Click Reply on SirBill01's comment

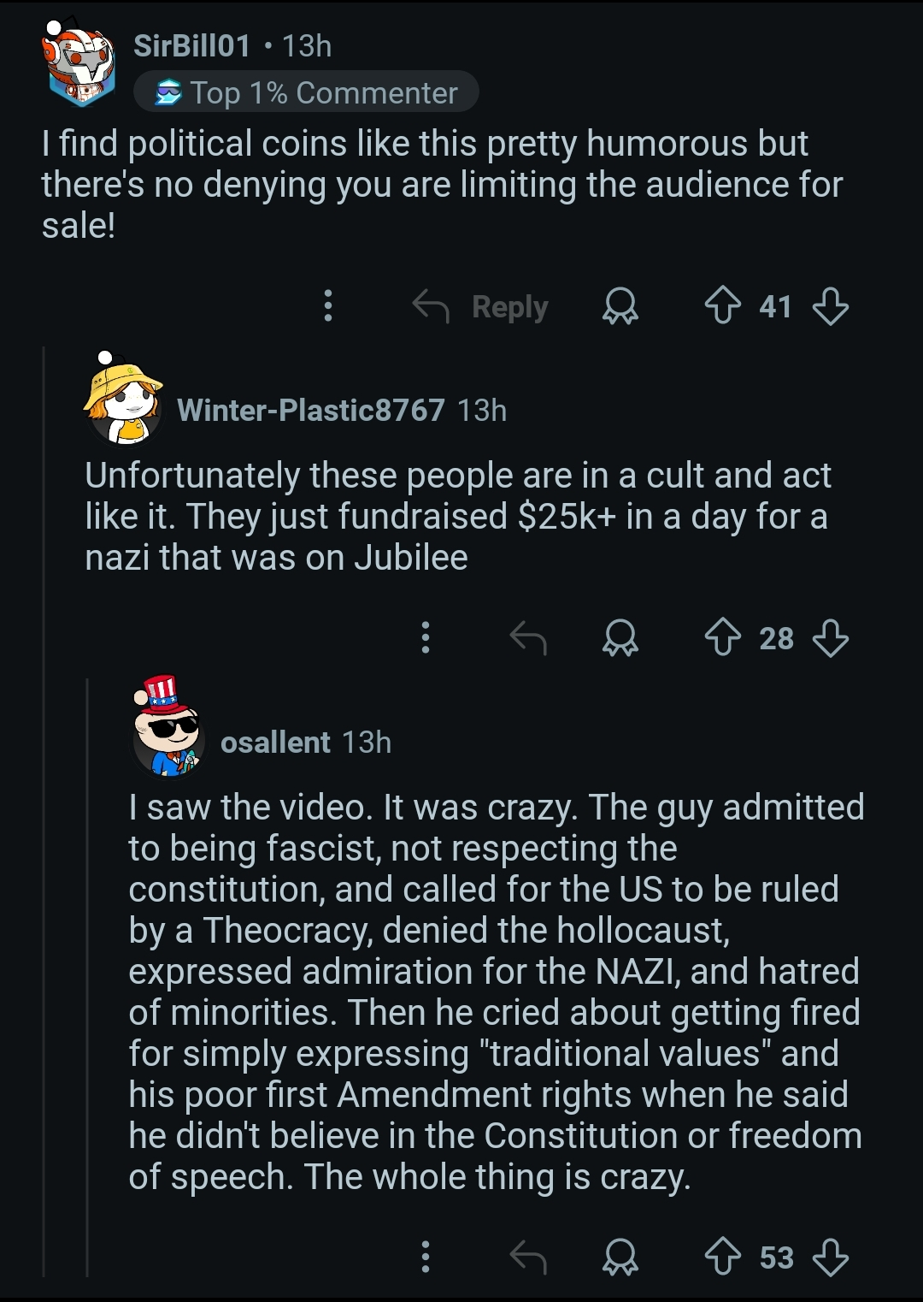[480, 305]
